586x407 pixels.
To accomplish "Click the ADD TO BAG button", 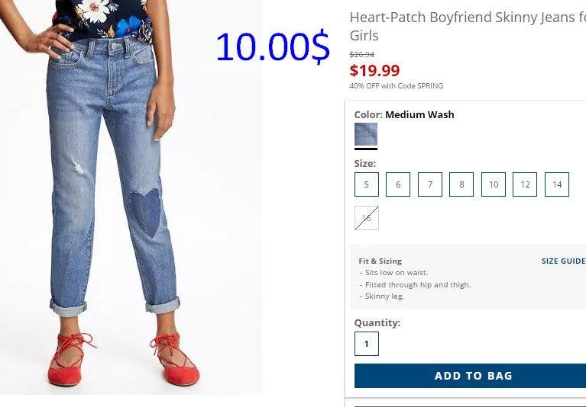I will point(470,376).
